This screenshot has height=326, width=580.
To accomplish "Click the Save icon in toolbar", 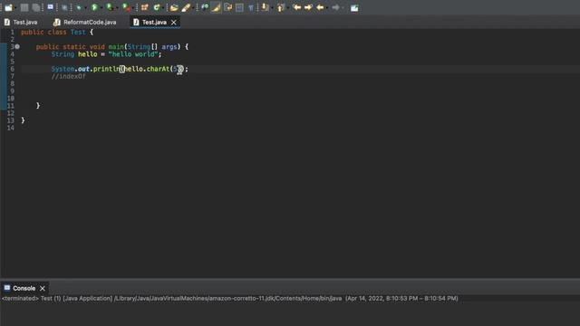I will click(x=24, y=7).
